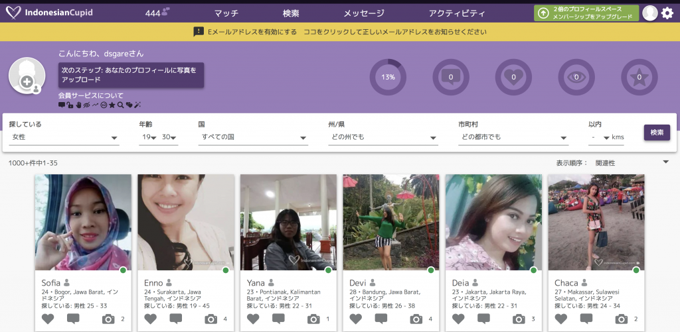Click the 13% profile completion progress circle
Image resolution: width=680 pixels, height=332 pixels.
[x=388, y=77]
